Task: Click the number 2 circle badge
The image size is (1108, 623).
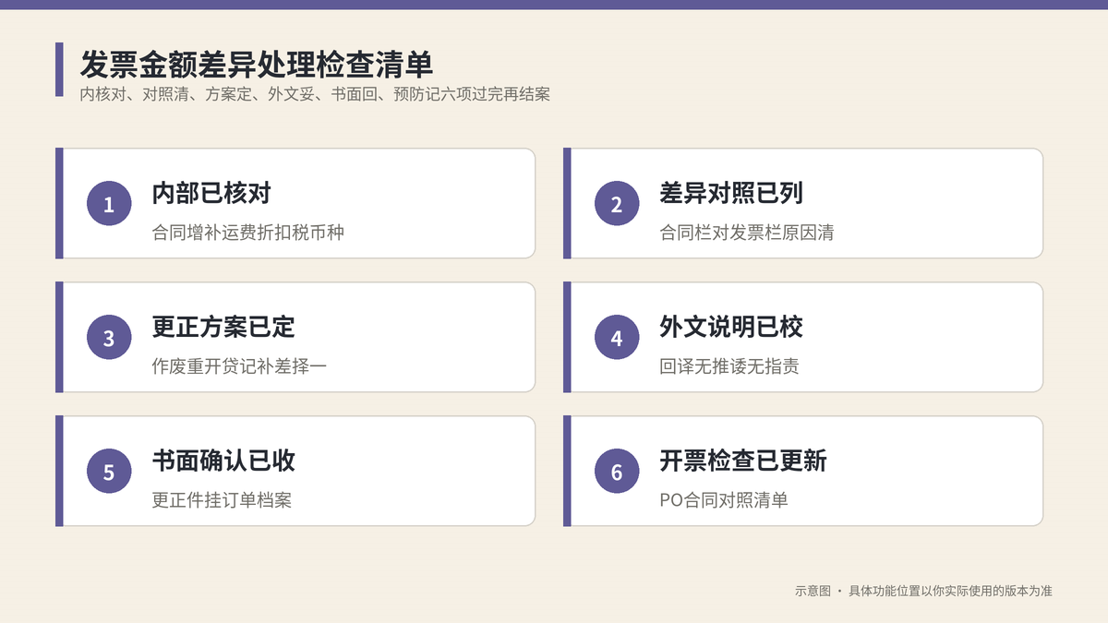Action: (x=617, y=204)
